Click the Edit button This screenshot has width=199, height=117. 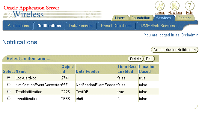(x=149, y=59)
